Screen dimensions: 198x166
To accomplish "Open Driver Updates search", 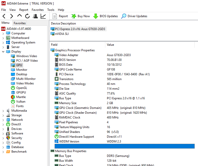I will click(x=134, y=16).
